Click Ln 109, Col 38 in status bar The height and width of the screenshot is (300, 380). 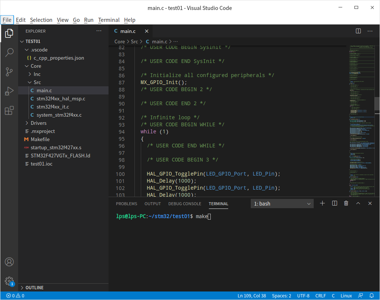(x=251, y=296)
